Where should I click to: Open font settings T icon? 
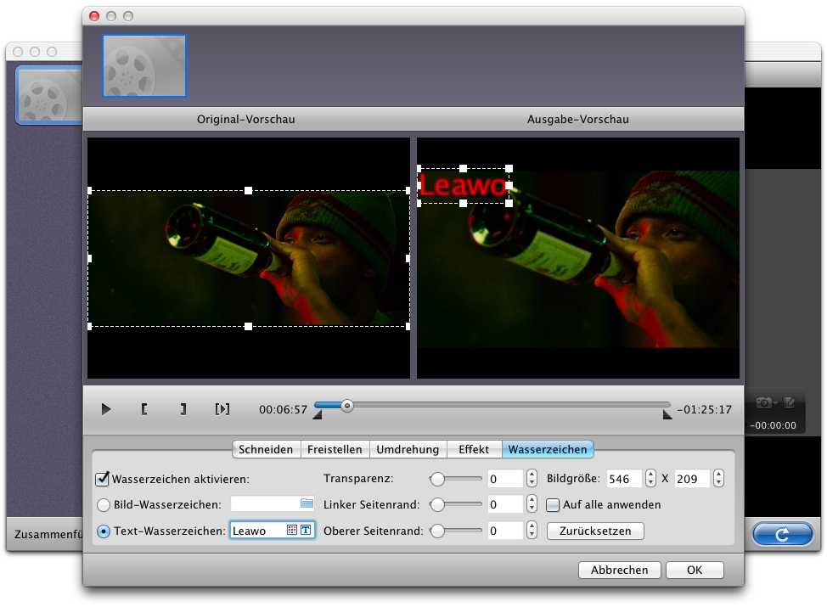306,531
